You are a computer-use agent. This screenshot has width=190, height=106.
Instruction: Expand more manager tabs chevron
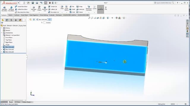25,20
